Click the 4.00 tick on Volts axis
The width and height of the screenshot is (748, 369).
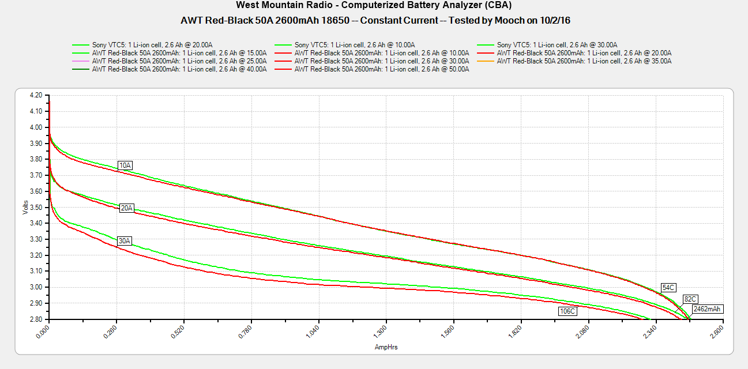[x=36, y=127]
